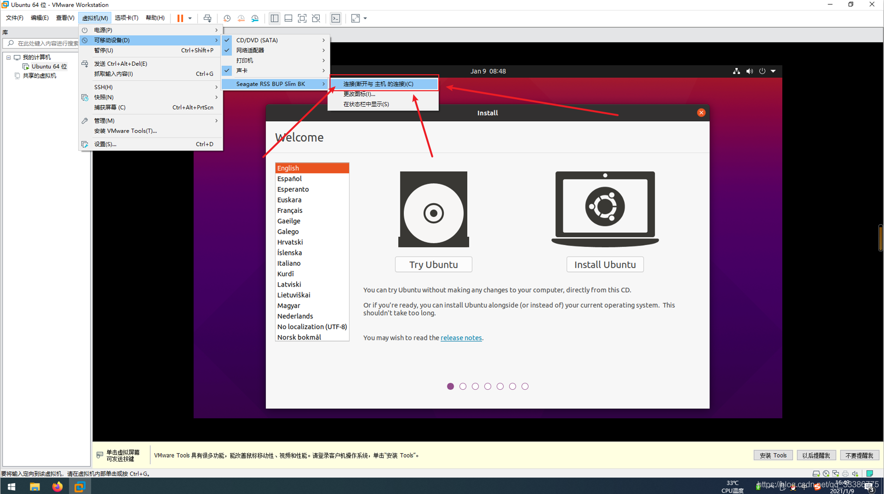Toggle CD/DVD (SATA) connected checkmark item

pyautogui.click(x=276, y=40)
